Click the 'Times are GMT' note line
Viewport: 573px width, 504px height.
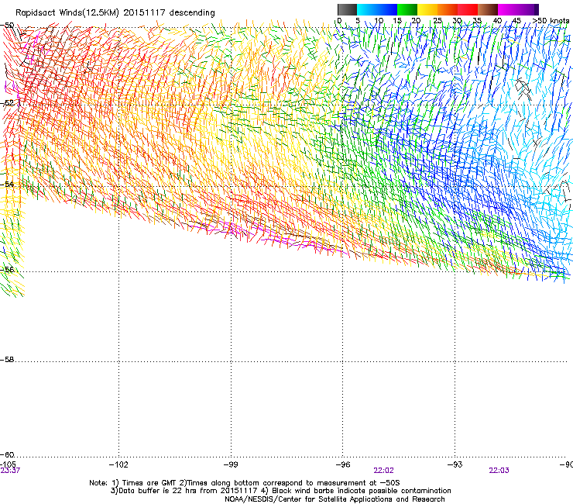[x=245, y=483]
